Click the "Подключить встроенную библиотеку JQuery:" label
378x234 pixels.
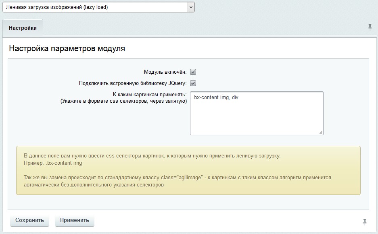[x=133, y=83]
